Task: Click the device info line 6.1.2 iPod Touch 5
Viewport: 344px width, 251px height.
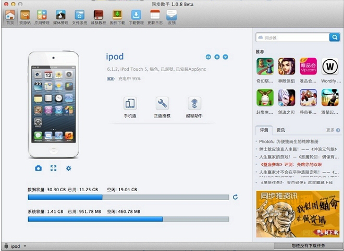Action: (156, 69)
